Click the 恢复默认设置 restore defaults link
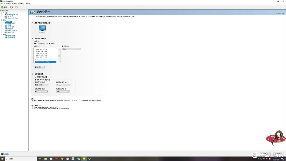The width and height of the screenshot is (286, 161). [280, 14]
